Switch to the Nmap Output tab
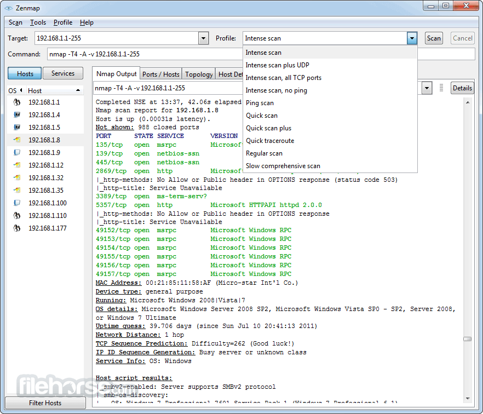The width and height of the screenshot is (483, 414). click(x=116, y=74)
